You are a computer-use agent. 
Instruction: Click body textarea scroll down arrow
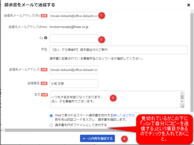click(182, 101)
